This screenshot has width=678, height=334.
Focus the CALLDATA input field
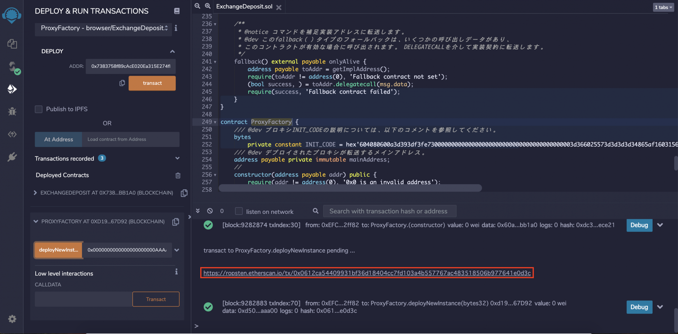[84, 299]
